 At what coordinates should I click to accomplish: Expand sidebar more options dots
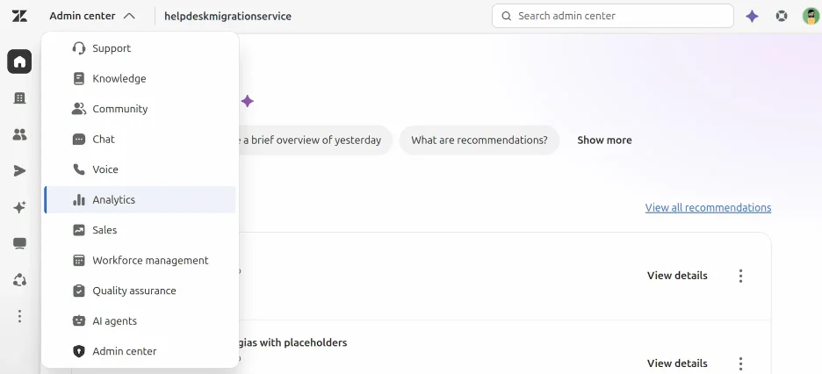pos(19,316)
